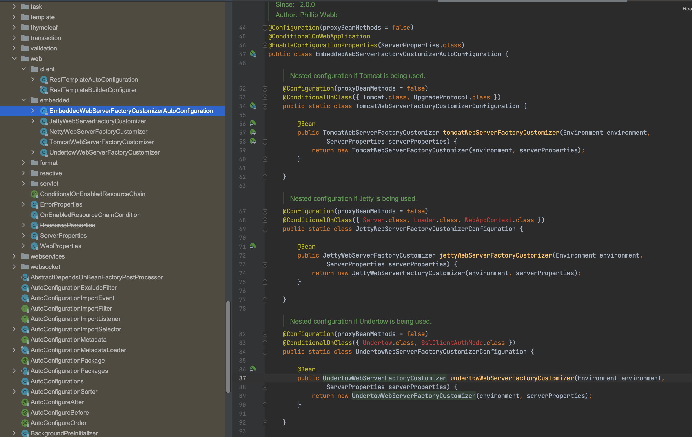Click the UpgradeProtocol class reference on line 53
692x437 pixels.
pyautogui.click(x=441, y=98)
